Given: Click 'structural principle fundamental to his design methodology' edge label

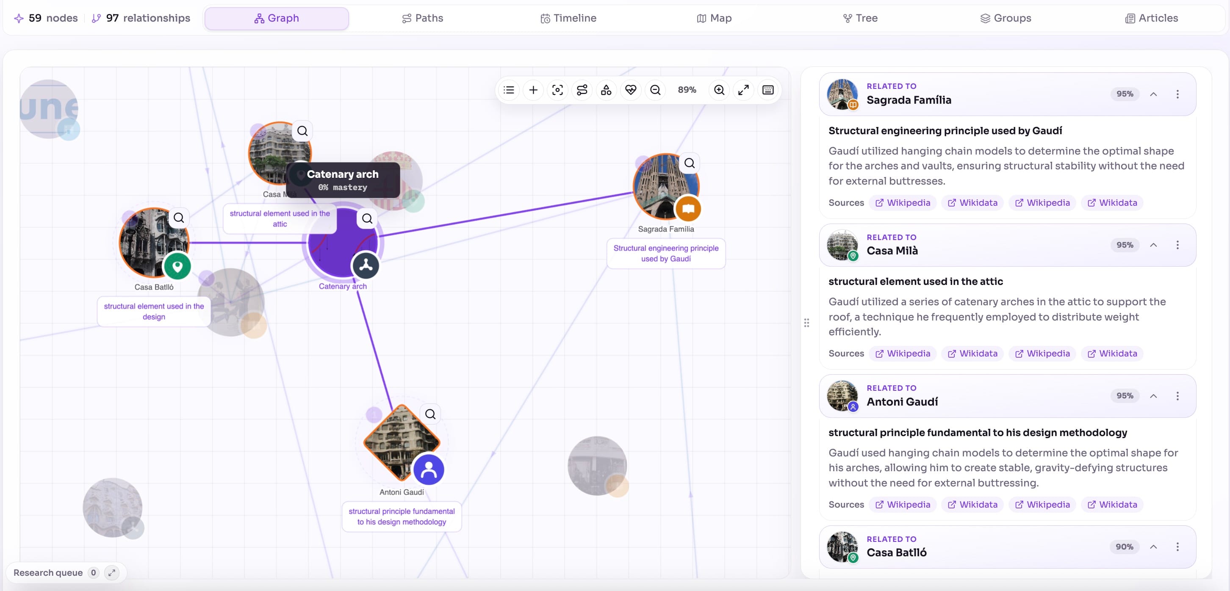Looking at the screenshot, I should [x=402, y=516].
